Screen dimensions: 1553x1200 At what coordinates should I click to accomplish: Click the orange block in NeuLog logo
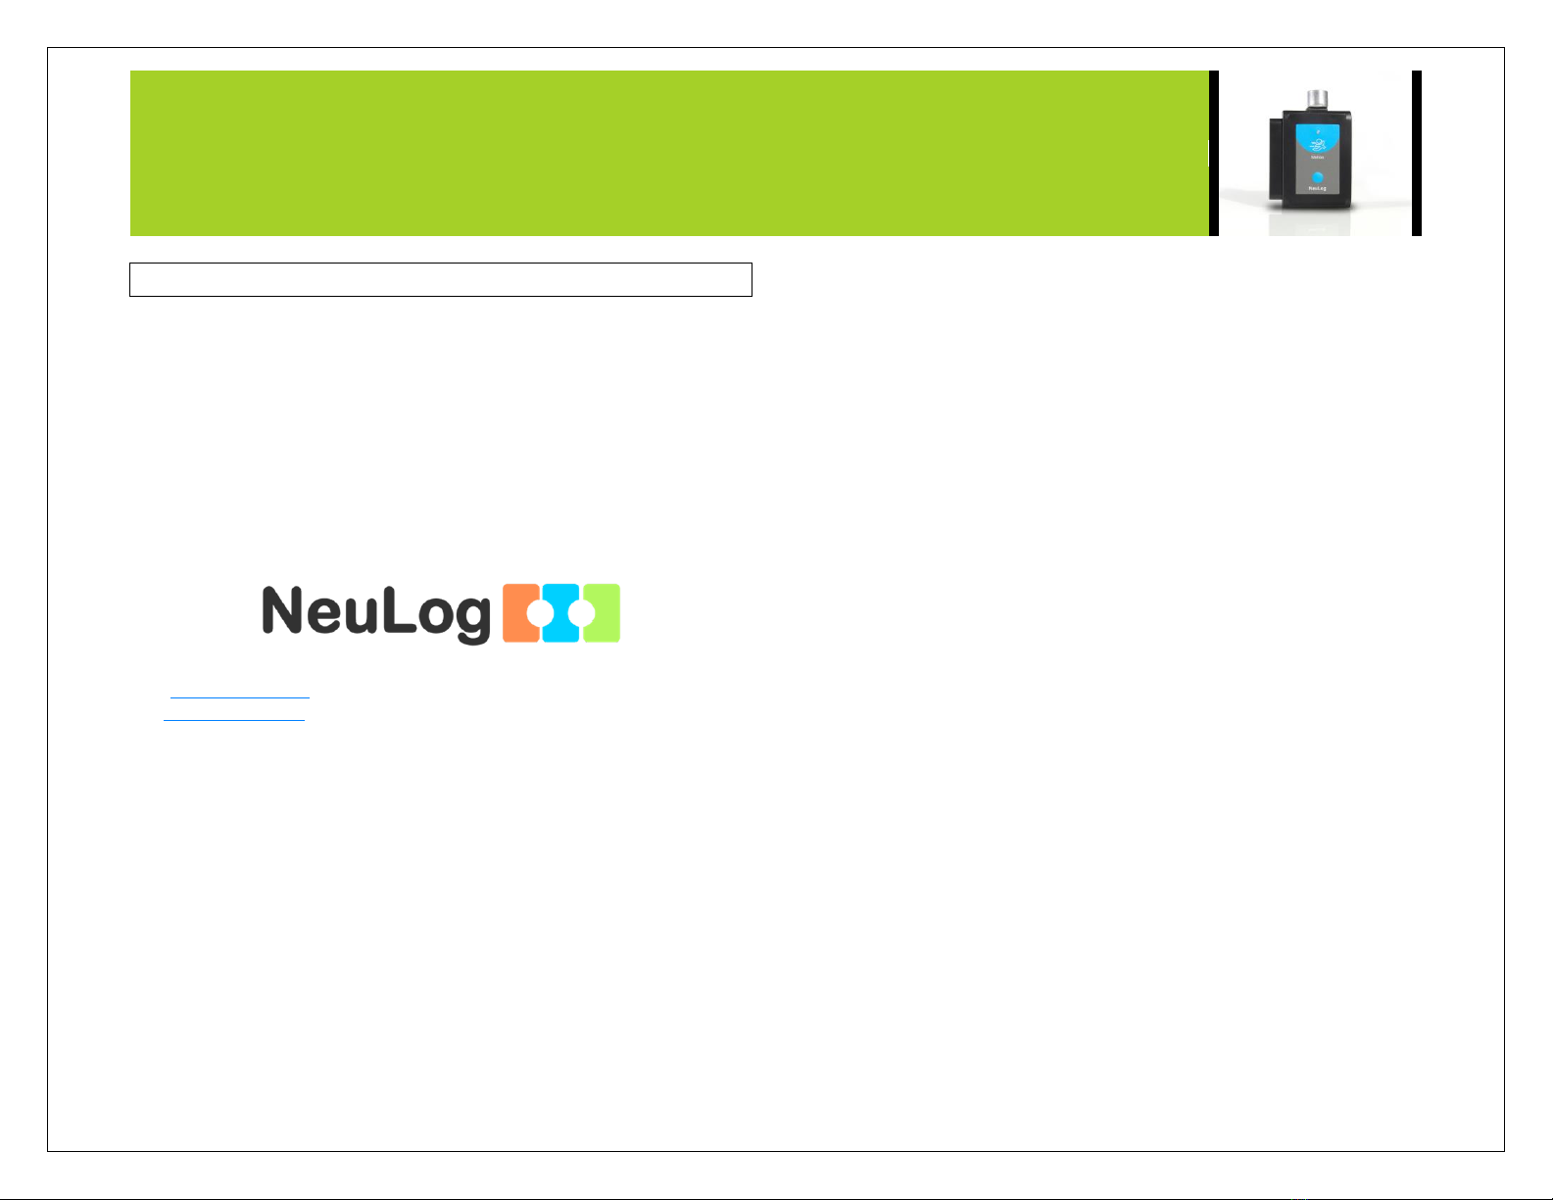521,613
